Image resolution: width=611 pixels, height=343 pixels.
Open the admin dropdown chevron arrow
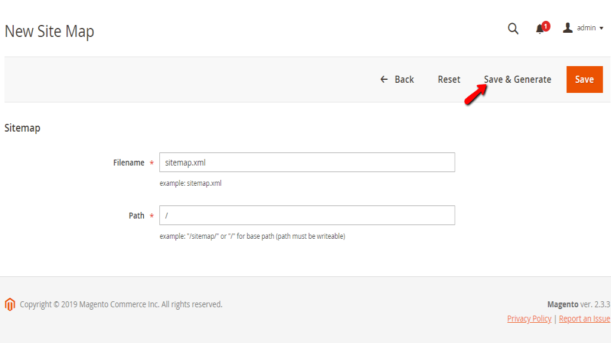pos(600,28)
